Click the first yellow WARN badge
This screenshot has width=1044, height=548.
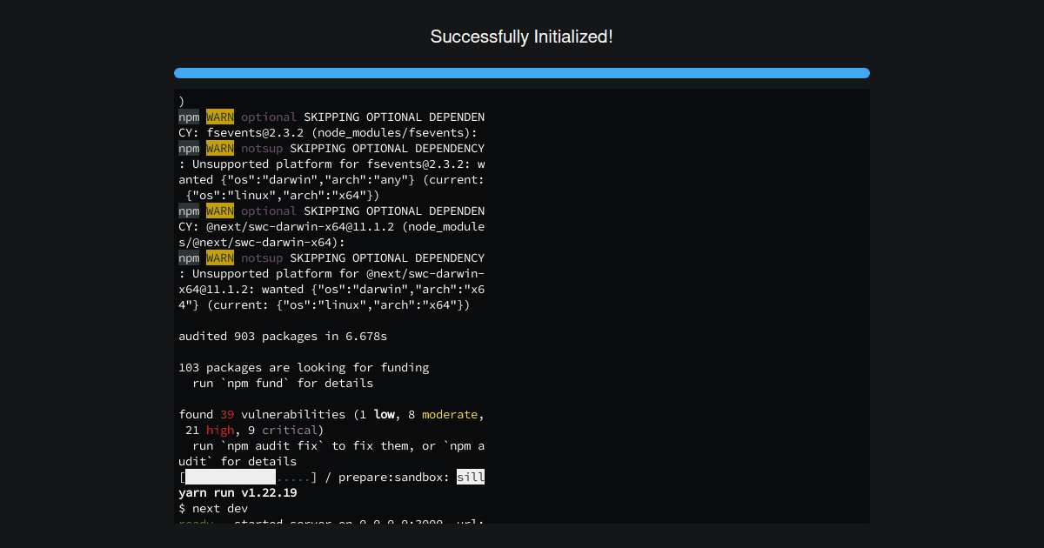point(219,117)
